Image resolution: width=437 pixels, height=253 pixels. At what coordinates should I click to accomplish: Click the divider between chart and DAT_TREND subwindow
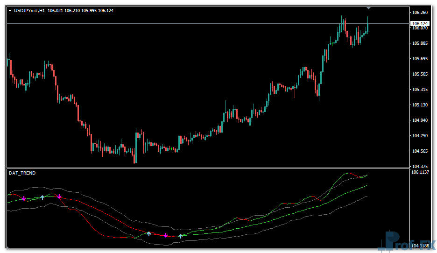click(208, 169)
